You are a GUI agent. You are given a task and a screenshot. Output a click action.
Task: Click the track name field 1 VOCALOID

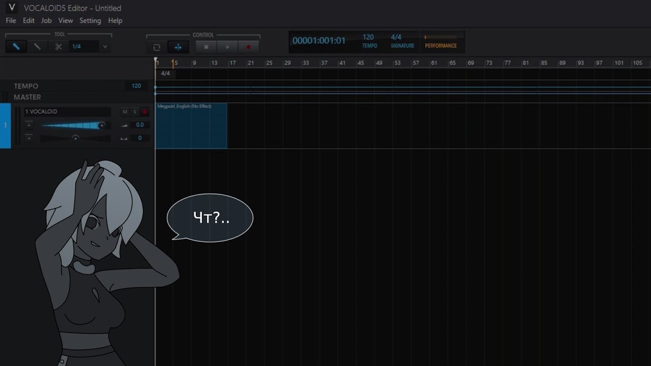click(x=68, y=112)
